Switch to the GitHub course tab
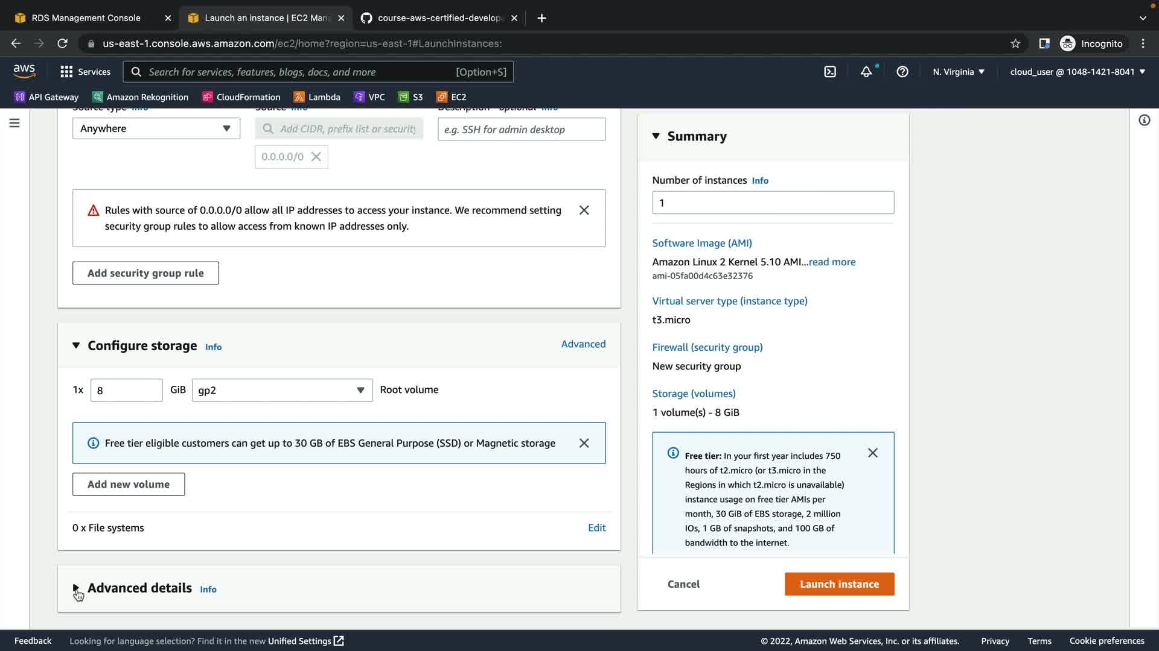 click(x=439, y=18)
